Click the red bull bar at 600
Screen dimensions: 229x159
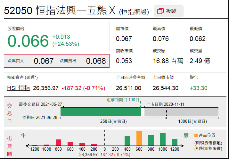pos(70,144)
